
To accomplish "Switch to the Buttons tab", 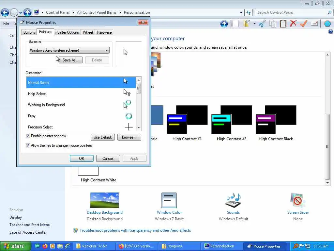I will [29, 32].
